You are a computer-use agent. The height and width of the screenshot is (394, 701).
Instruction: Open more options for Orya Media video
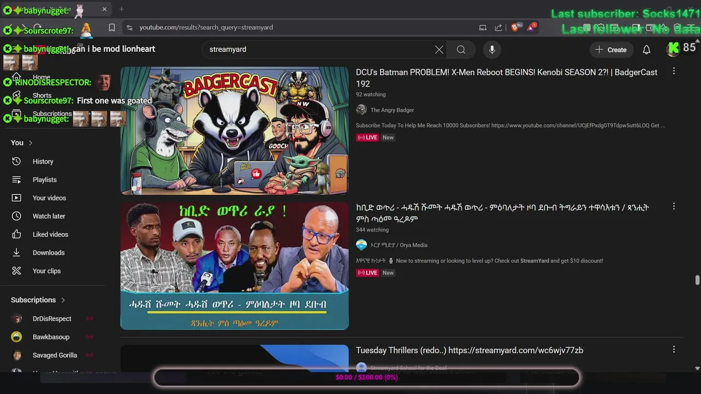click(x=674, y=206)
